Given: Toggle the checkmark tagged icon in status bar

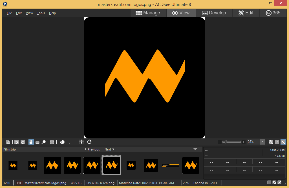Looking at the screenshot, I should click(279, 182).
